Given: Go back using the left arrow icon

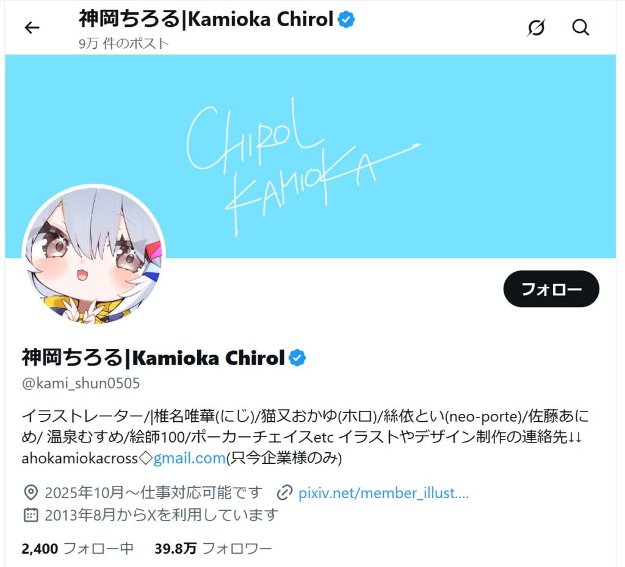Looking at the screenshot, I should point(32,27).
